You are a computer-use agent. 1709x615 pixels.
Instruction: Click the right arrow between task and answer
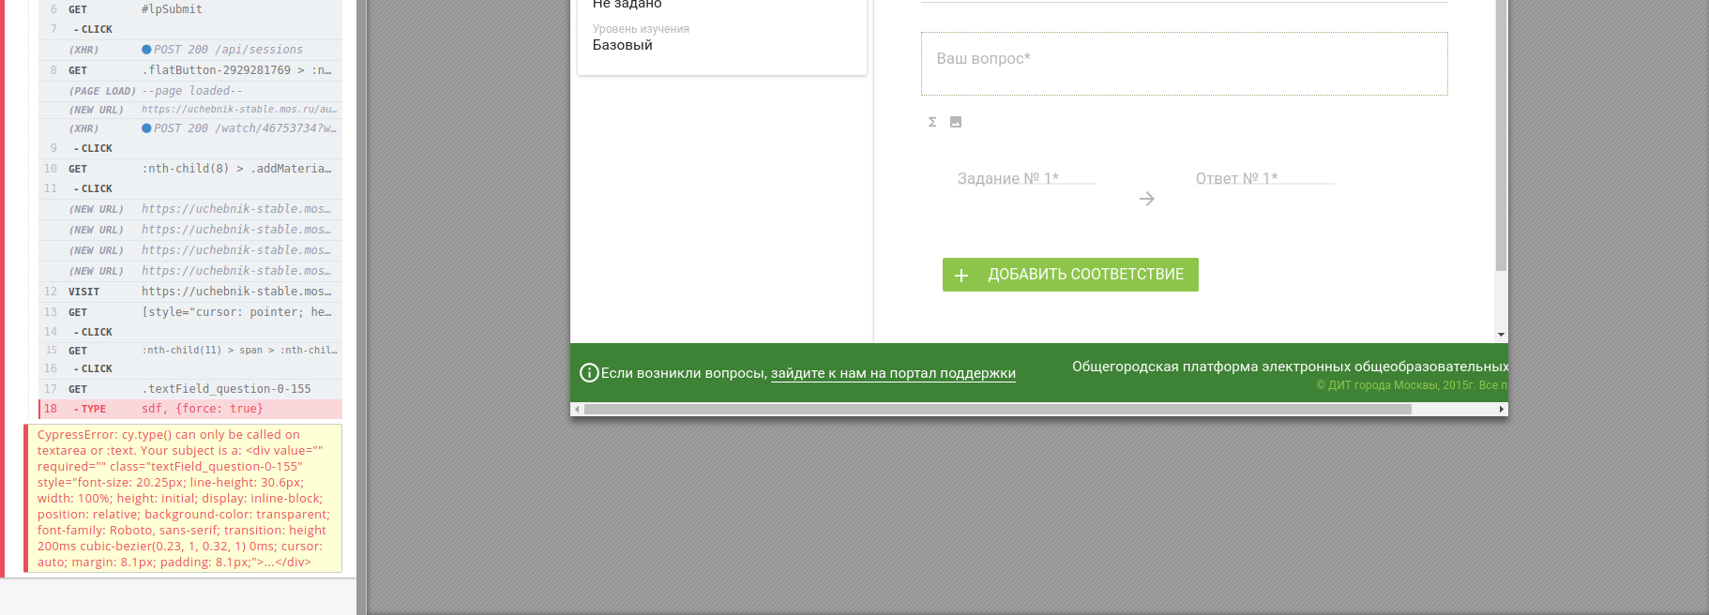1146,199
